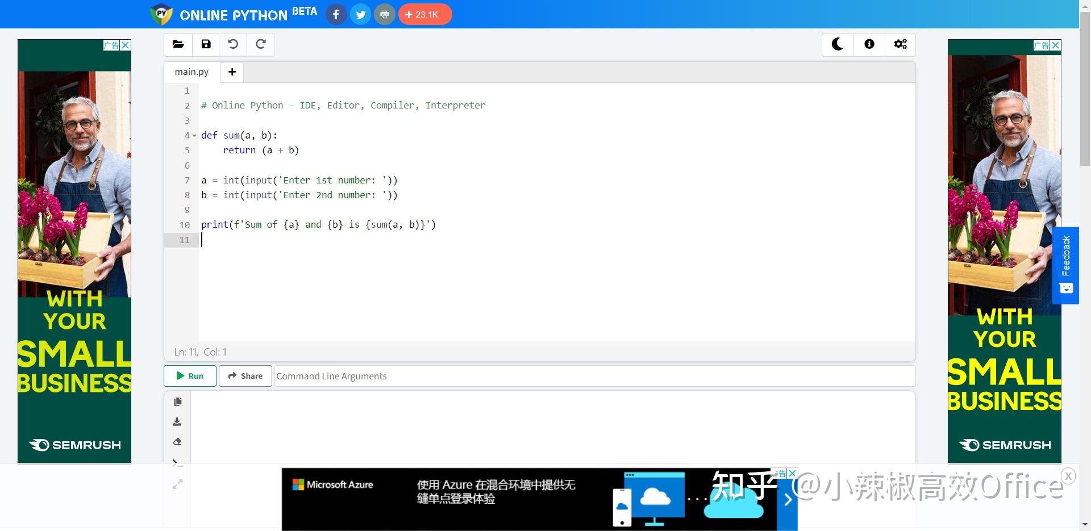Click the print statement on line 10
This screenshot has width=1091, height=531.
point(319,225)
